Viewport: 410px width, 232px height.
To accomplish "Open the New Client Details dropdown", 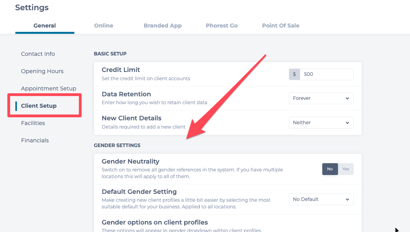I will (x=321, y=123).
